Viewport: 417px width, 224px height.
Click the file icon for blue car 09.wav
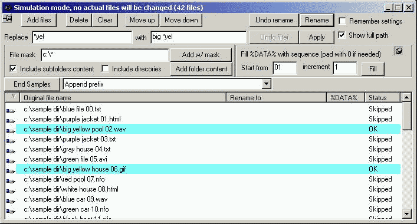(11, 201)
